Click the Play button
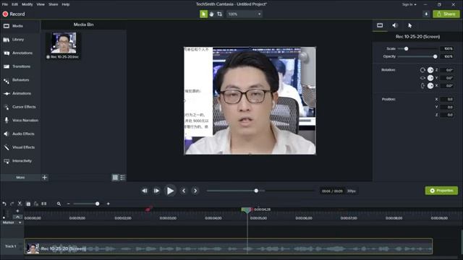Screen dimensions: 463x260 pos(170,191)
